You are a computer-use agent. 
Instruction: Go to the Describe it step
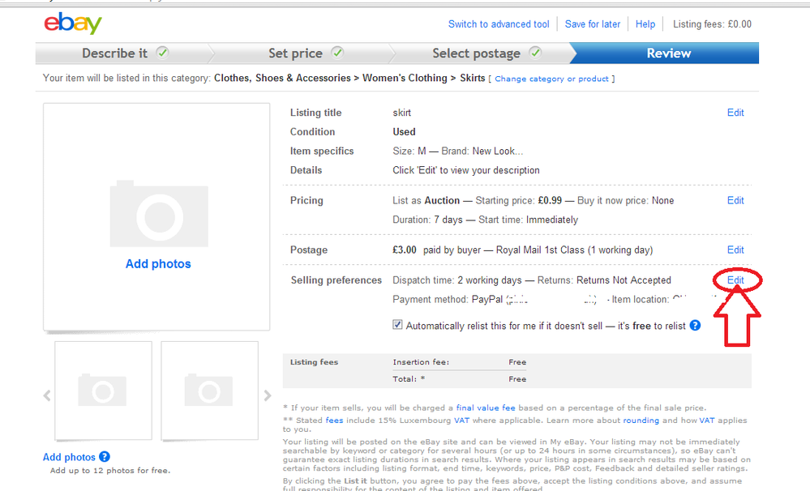(115, 53)
